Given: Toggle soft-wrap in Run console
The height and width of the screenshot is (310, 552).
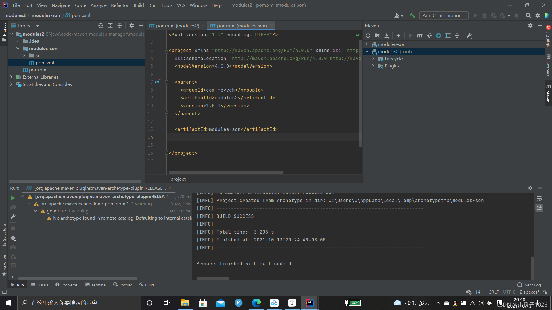Looking at the screenshot, I should [x=539, y=198].
